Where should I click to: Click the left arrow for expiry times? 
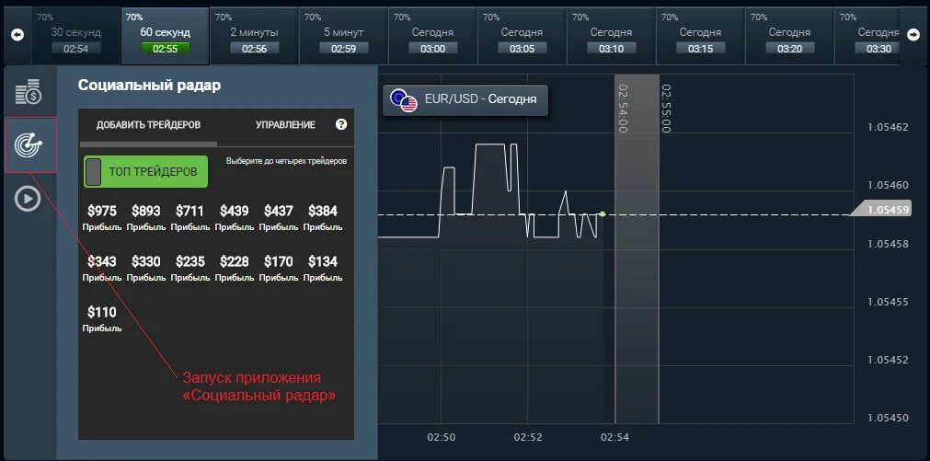tap(17, 35)
